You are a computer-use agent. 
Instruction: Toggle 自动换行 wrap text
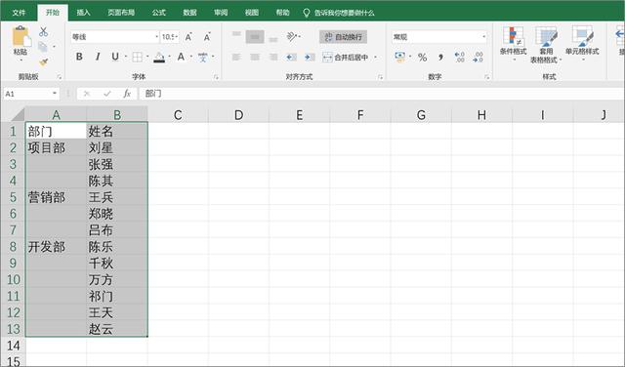pyautogui.click(x=343, y=37)
